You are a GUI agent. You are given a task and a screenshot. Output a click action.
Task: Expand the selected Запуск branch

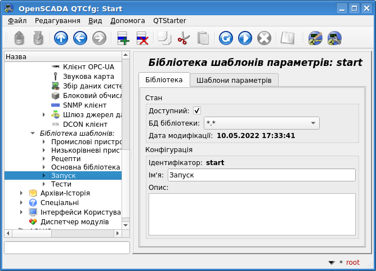pos(44,175)
